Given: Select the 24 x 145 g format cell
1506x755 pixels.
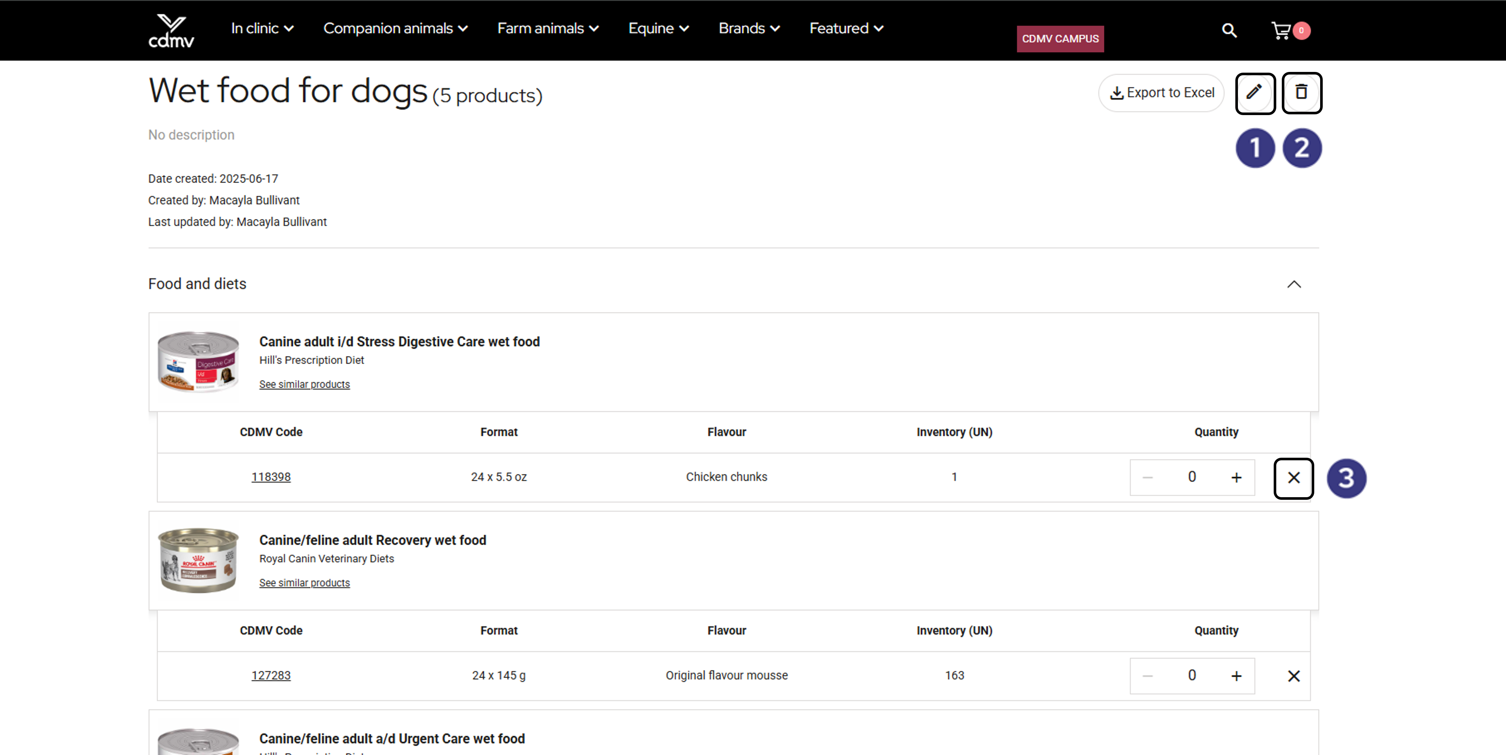Looking at the screenshot, I should click(x=499, y=675).
